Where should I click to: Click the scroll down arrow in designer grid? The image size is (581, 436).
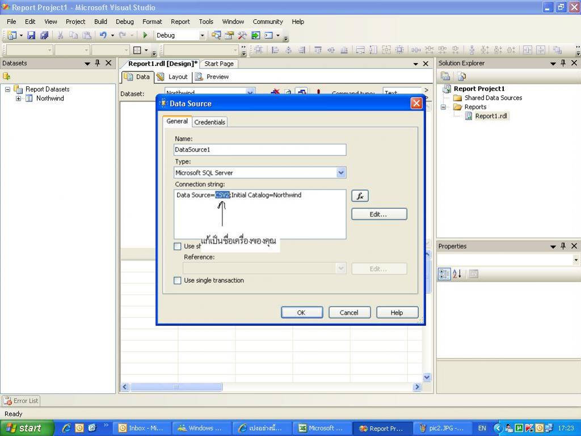427,378
